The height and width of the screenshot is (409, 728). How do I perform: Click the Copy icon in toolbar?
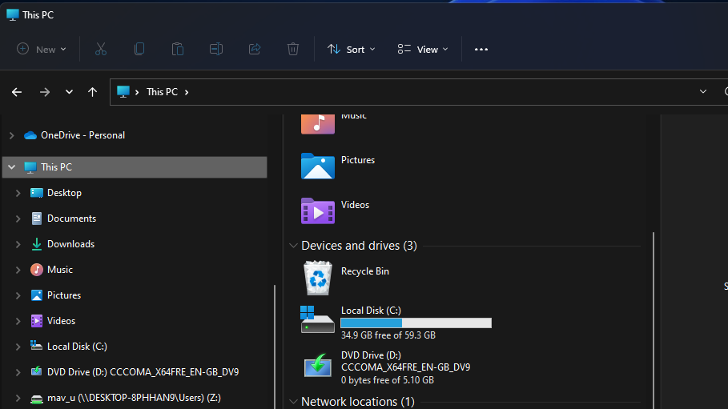(x=139, y=49)
